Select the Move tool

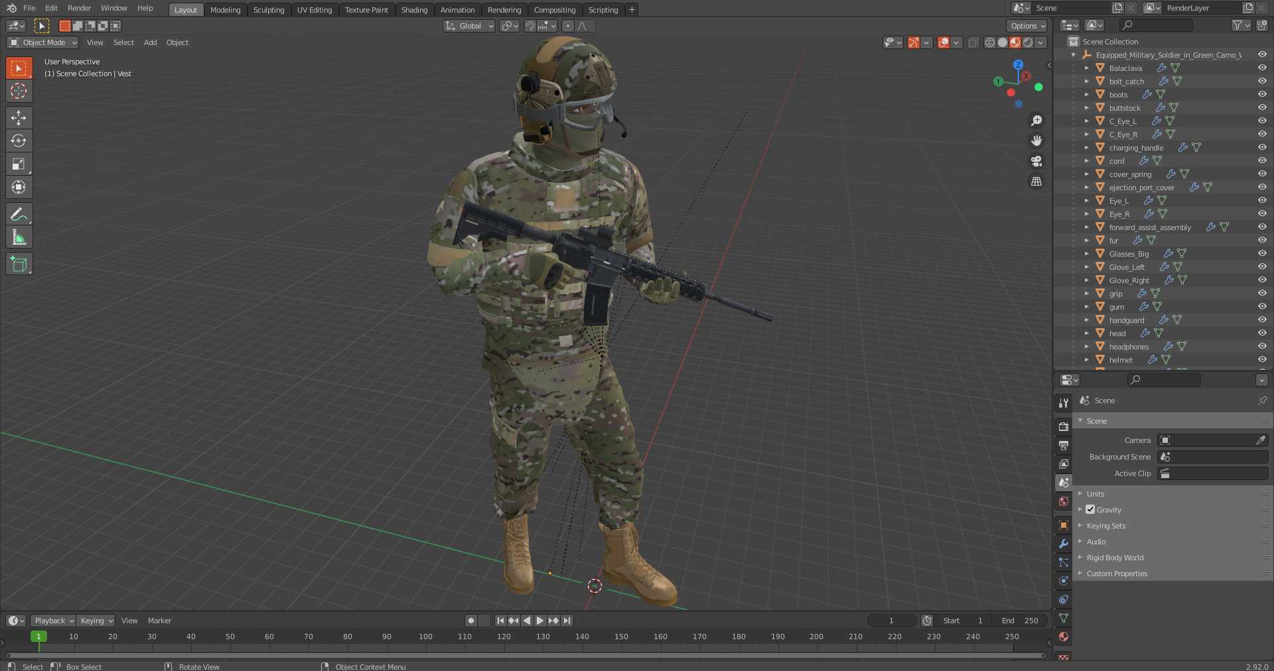point(19,117)
